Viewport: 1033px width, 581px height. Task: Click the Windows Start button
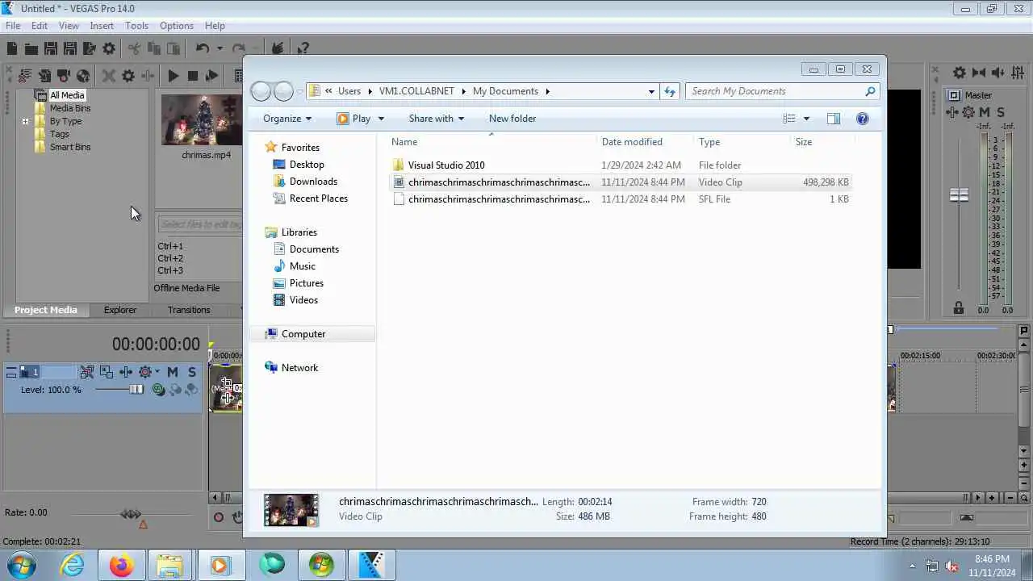[20, 565]
